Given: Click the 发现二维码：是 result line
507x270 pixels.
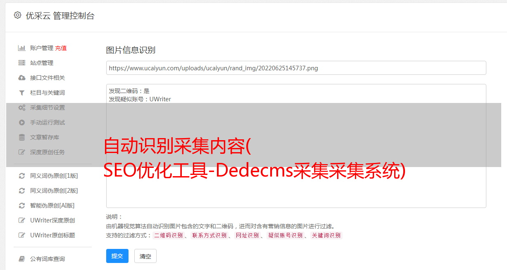Looking at the screenshot, I should (x=129, y=91).
